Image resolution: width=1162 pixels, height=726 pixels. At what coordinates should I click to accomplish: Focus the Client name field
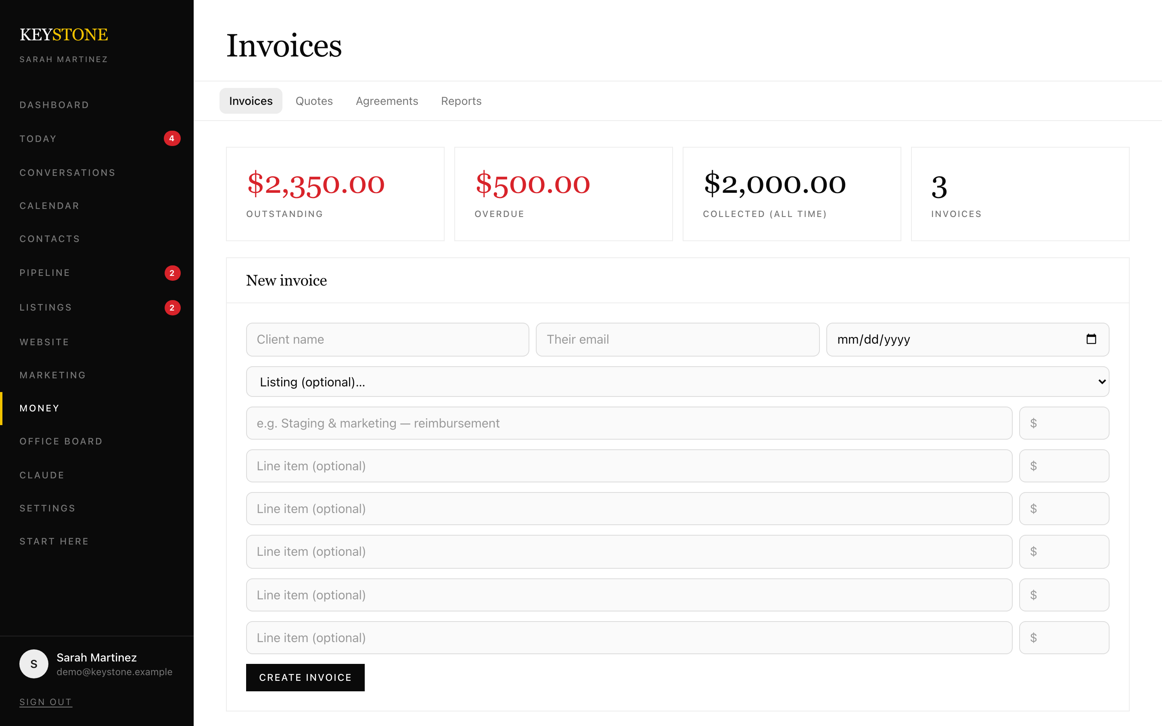point(387,340)
